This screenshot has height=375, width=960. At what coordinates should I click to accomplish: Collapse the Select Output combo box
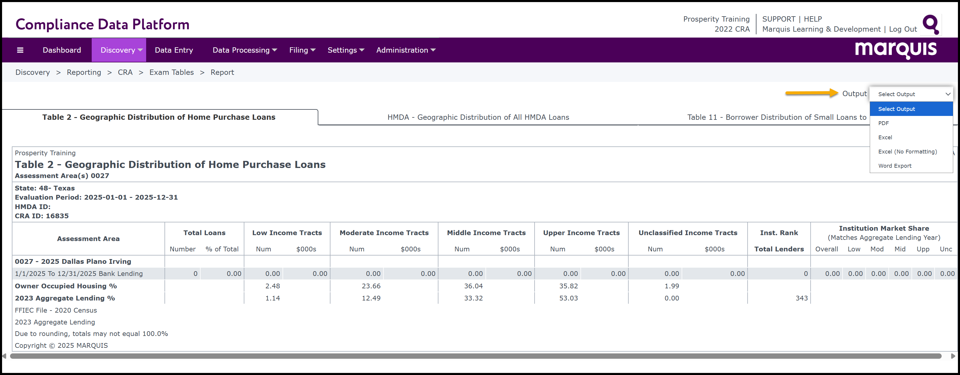[x=911, y=94]
